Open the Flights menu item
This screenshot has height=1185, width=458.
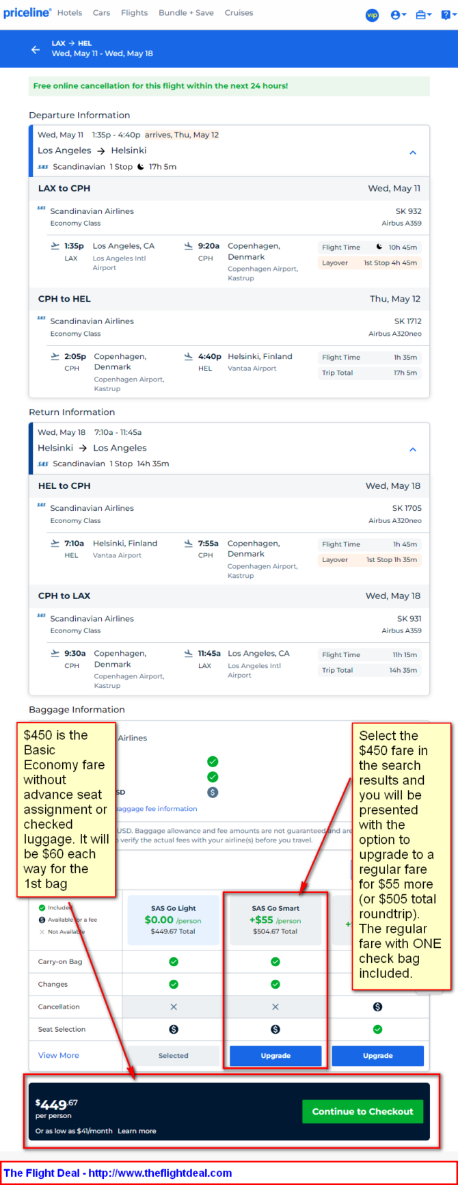(x=134, y=13)
